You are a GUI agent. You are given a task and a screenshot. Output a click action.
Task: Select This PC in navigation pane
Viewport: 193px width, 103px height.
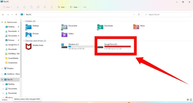(10, 79)
